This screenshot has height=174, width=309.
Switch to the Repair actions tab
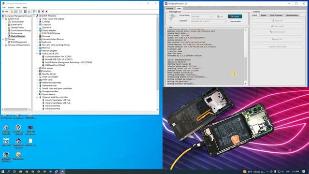pyautogui.click(x=264, y=15)
